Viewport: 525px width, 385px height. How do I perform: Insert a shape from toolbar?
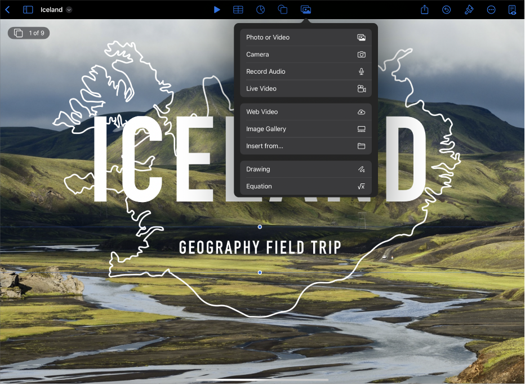(x=283, y=10)
